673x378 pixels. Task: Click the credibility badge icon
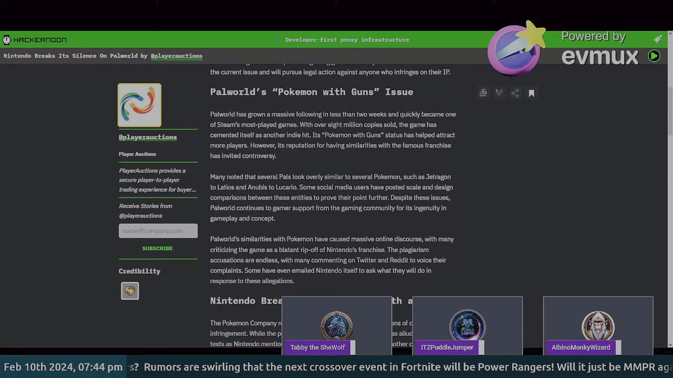[x=130, y=291]
